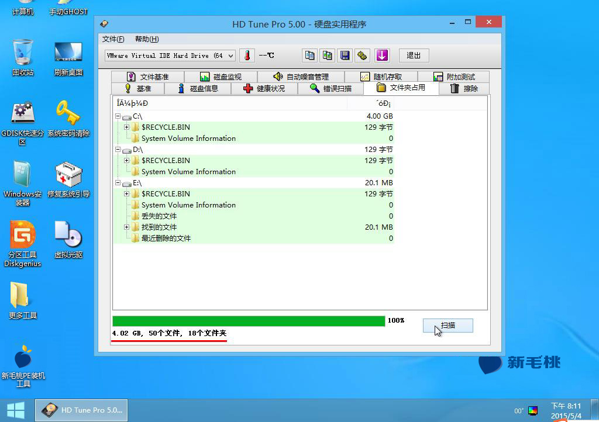Click the colorful display tray icon
The height and width of the screenshot is (422, 599).
click(533, 410)
